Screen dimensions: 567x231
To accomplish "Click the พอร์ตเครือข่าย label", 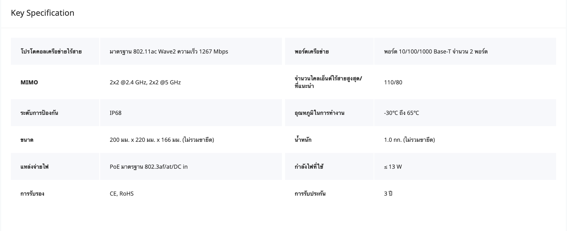I will pyautogui.click(x=312, y=52).
